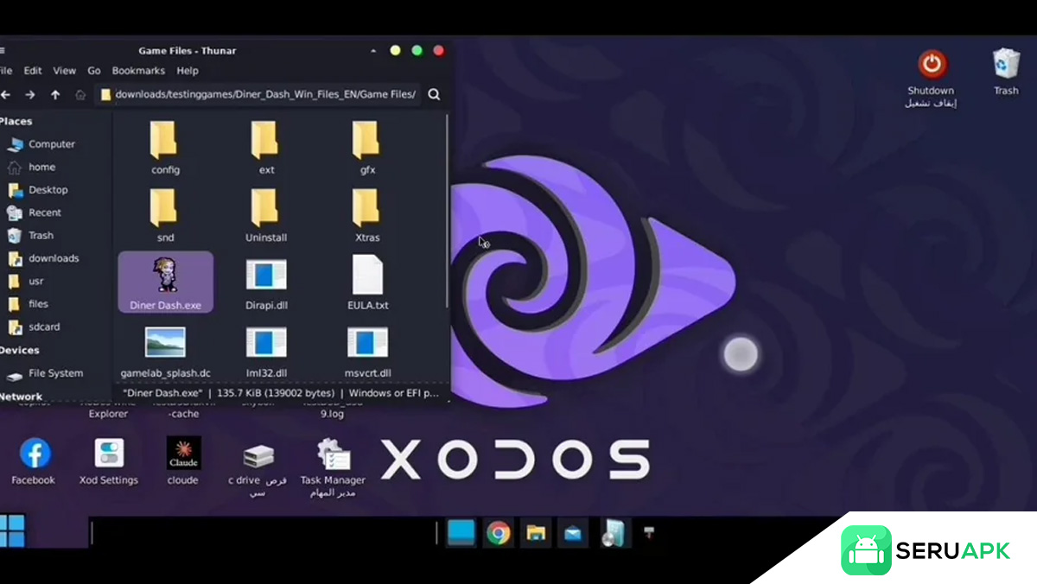Select sdcard in the sidebar
This screenshot has height=584, width=1037.
click(44, 327)
